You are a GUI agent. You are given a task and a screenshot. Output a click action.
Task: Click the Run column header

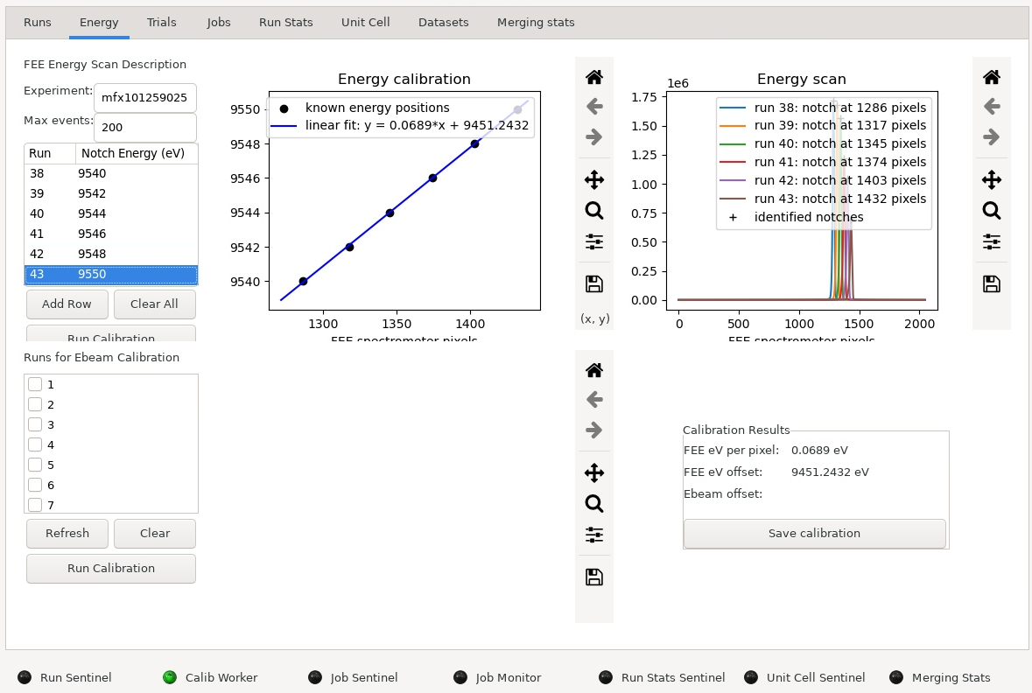point(50,153)
